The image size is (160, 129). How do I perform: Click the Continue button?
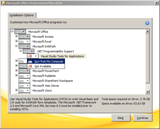point(143,118)
